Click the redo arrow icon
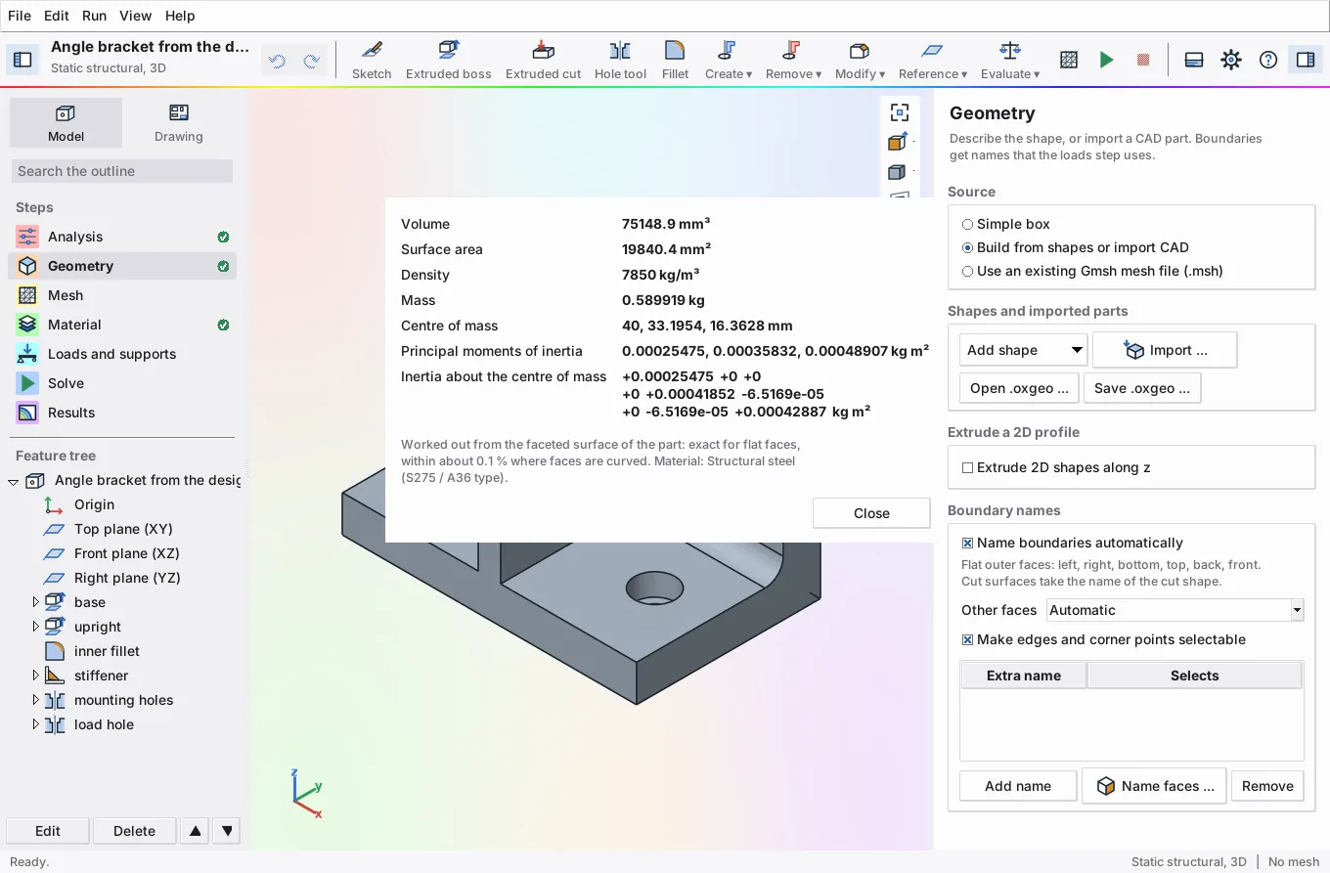The height and width of the screenshot is (873, 1330). [x=312, y=61]
